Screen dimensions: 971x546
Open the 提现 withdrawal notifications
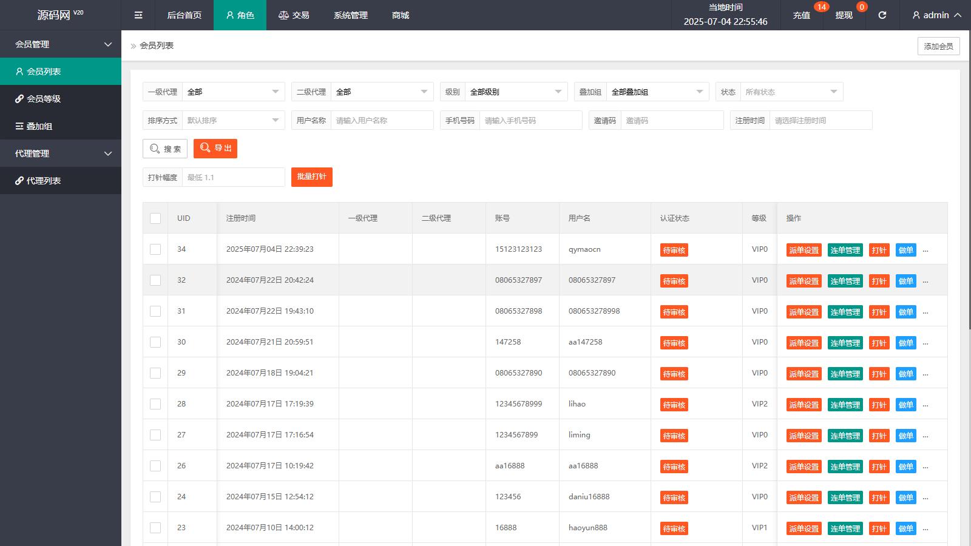point(844,15)
